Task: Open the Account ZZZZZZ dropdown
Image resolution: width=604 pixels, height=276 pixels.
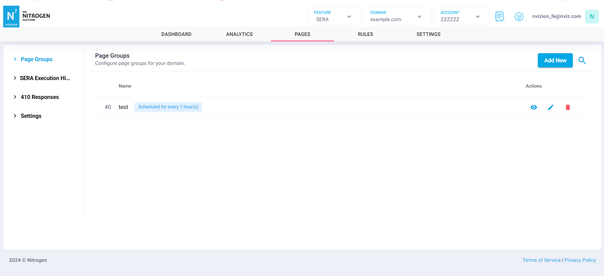Action: pos(461,16)
